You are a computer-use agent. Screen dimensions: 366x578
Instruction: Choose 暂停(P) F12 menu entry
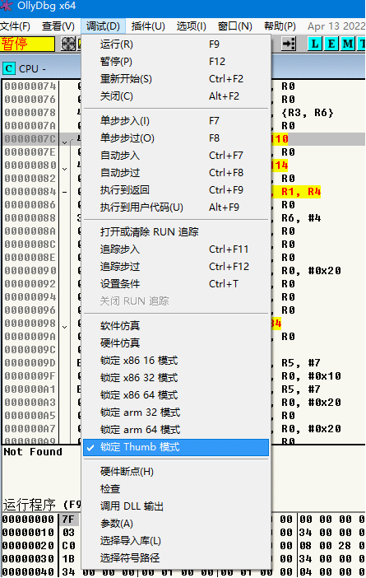176,62
